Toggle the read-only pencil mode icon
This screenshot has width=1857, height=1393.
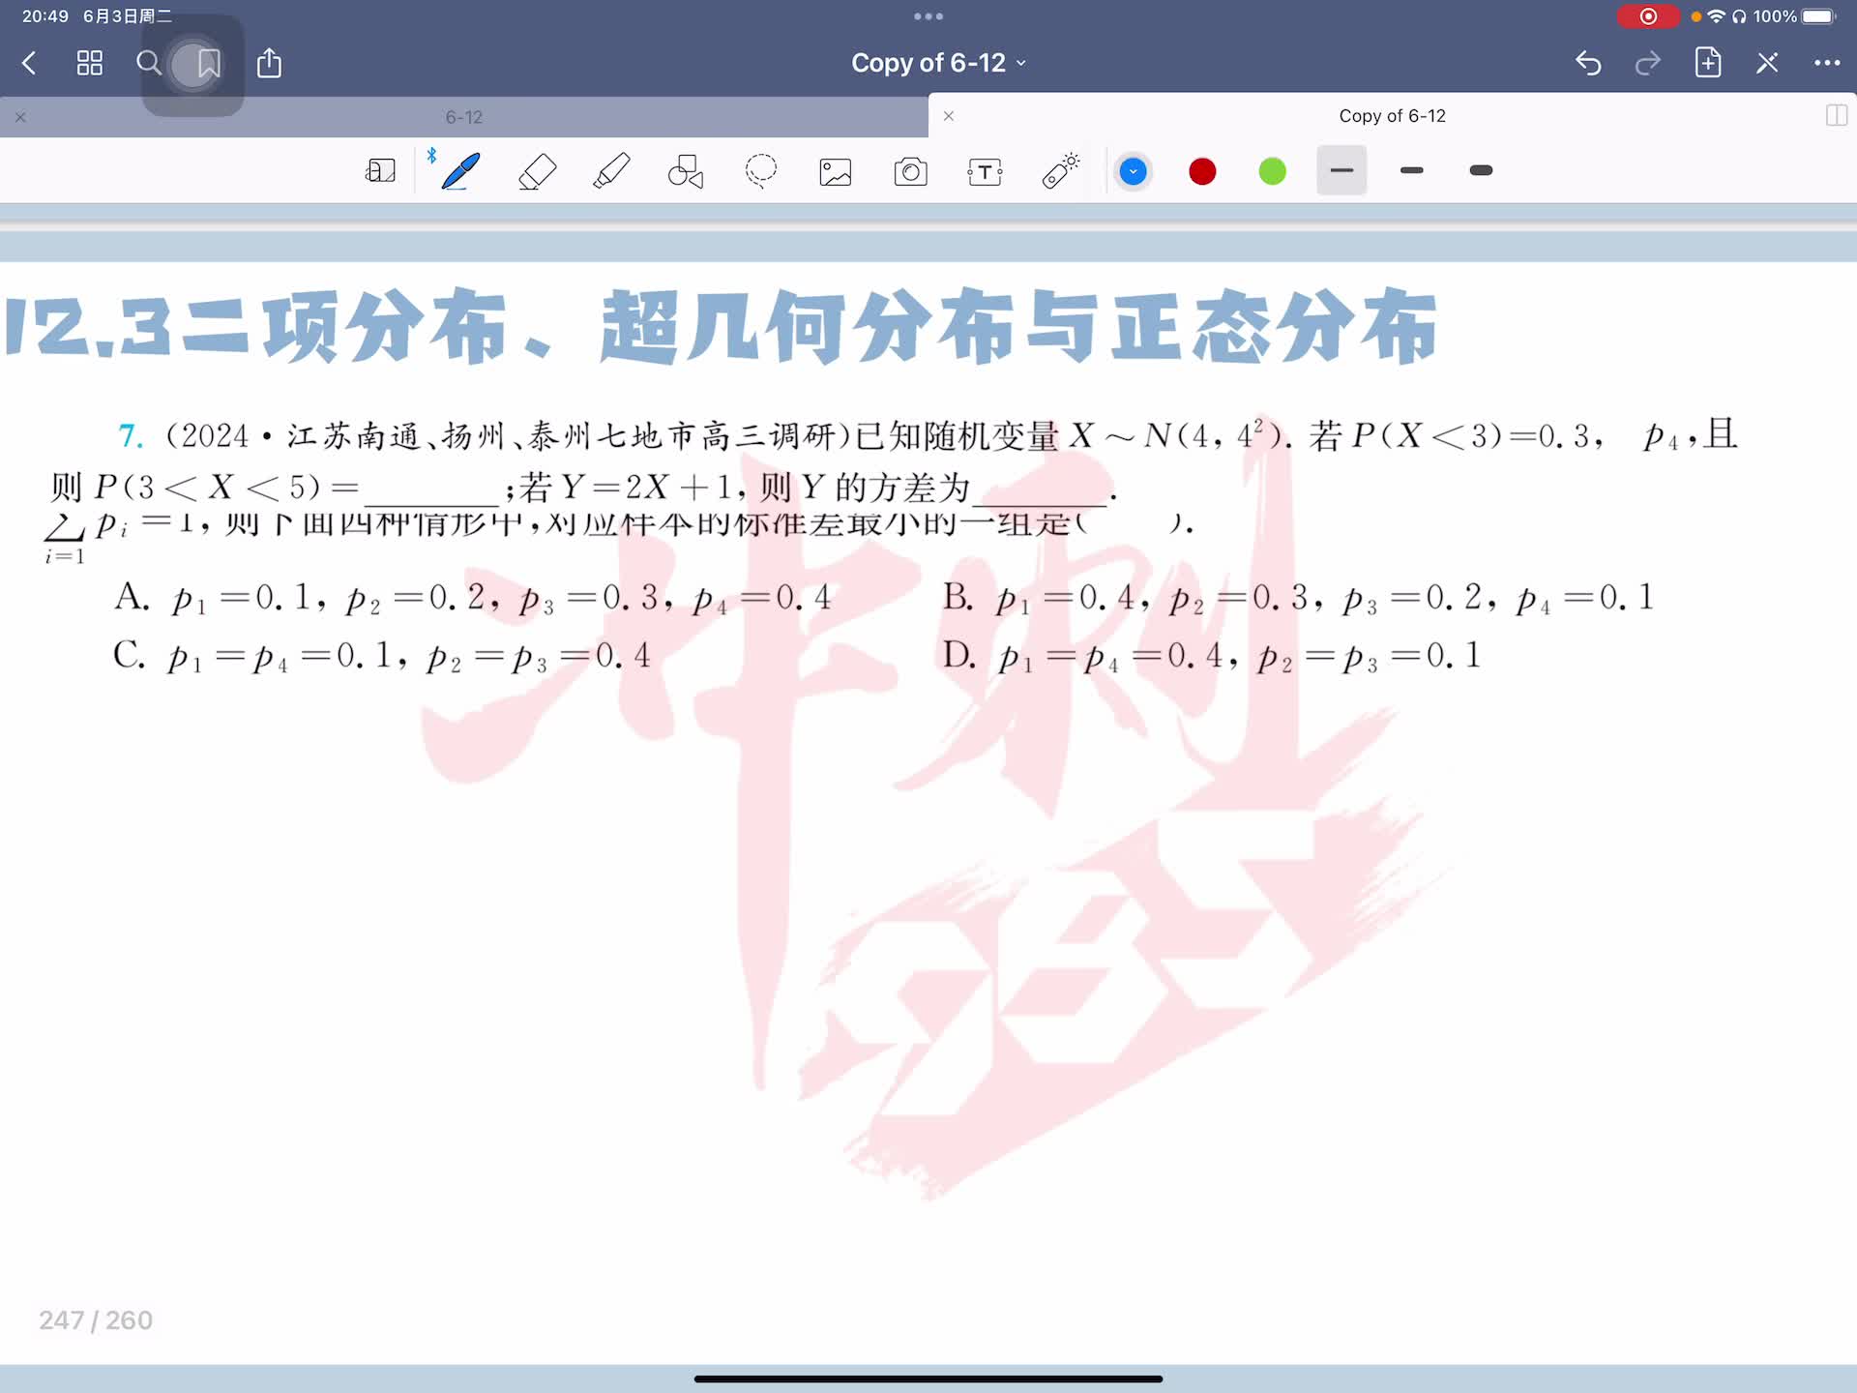(x=1767, y=64)
